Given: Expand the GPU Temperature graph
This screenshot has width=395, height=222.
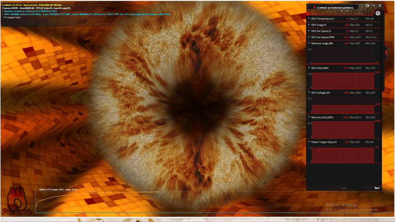Looking at the screenshot, I should pos(309,19).
